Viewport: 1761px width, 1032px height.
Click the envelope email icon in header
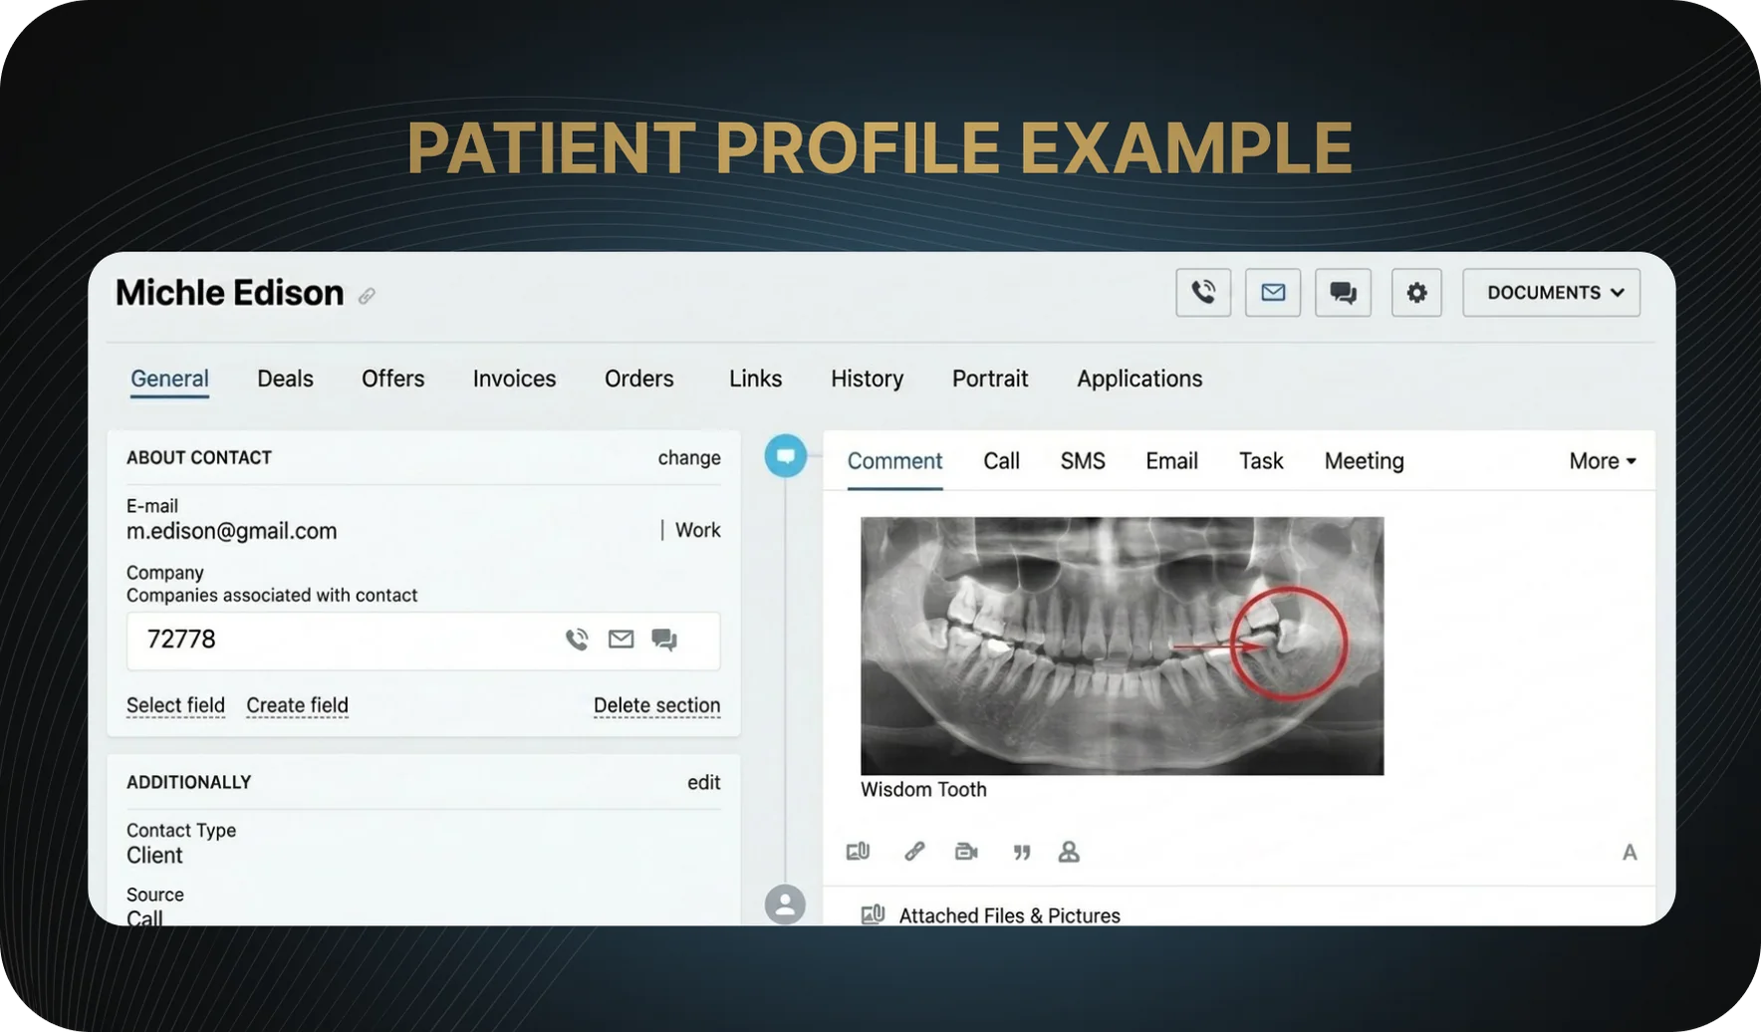pyautogui.click(x=1273, y=293)
